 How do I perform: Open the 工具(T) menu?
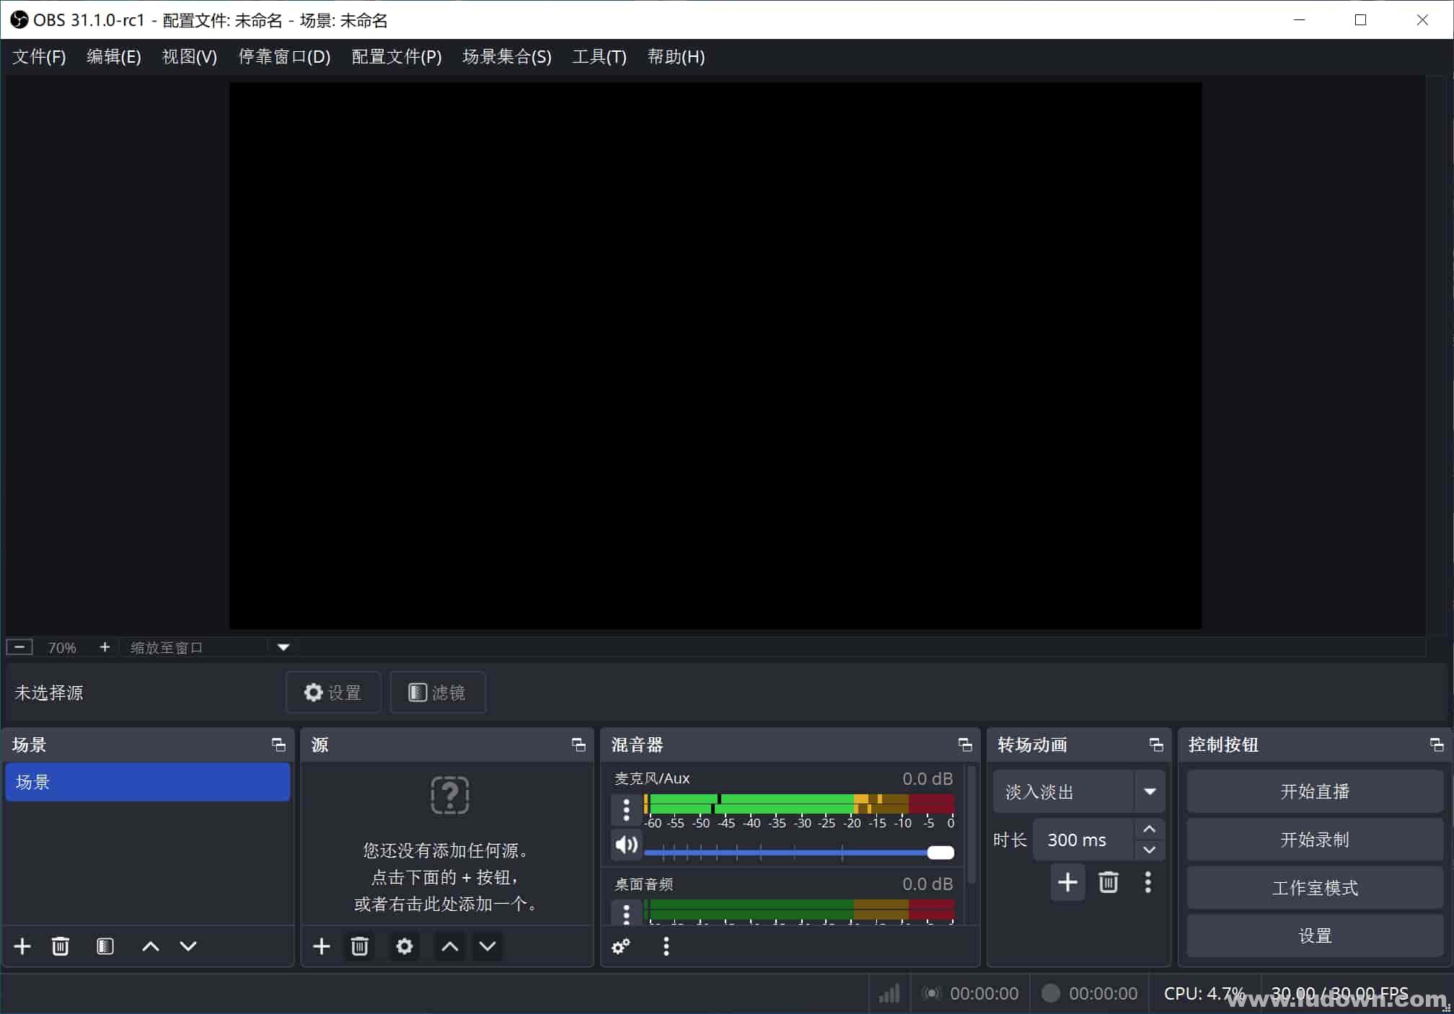coord(599,57)
